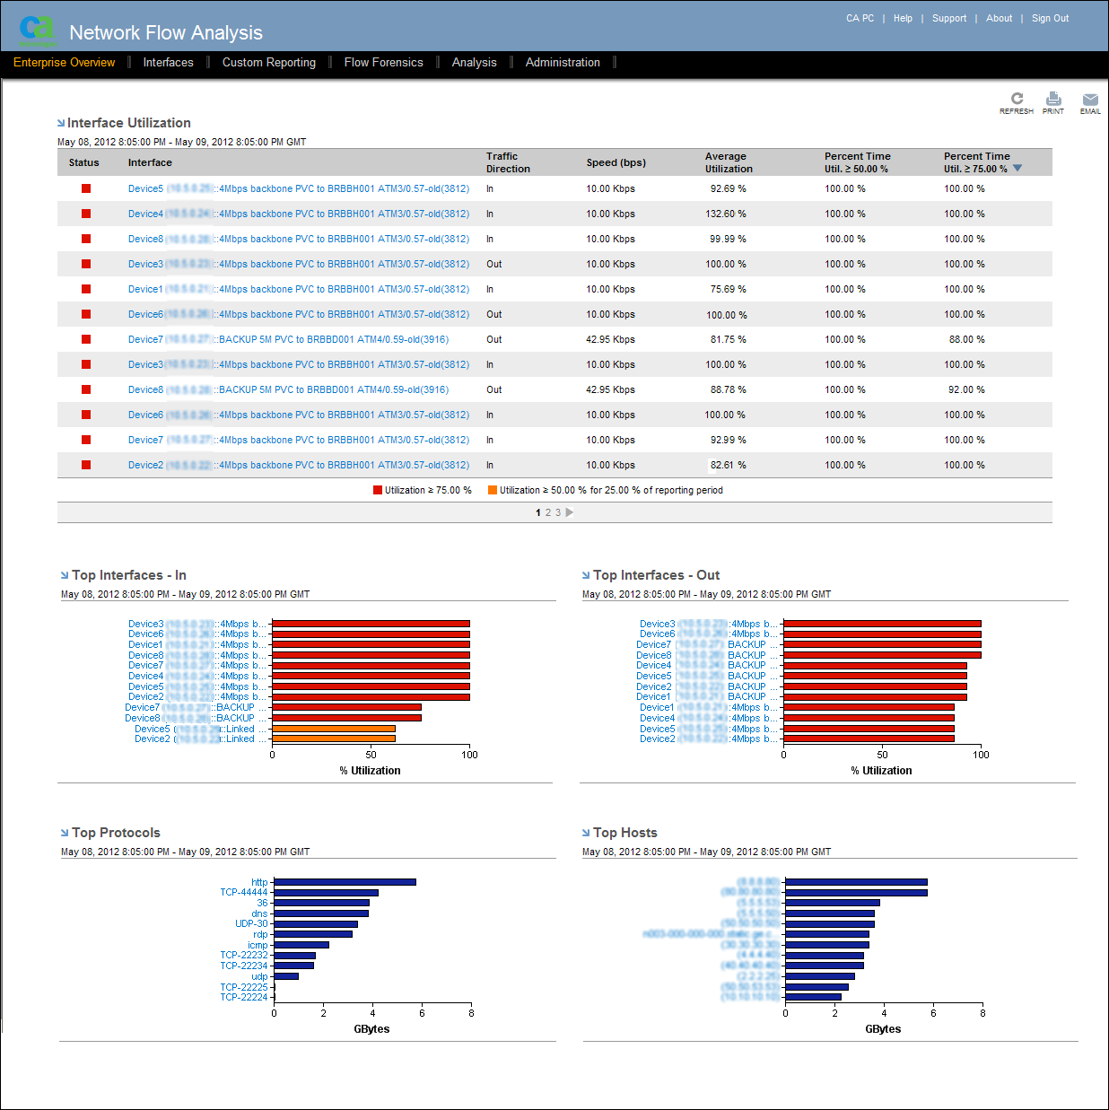Click the red status icon beside Device5
The image size is (1109, 1110).
[x=85, y=188]
